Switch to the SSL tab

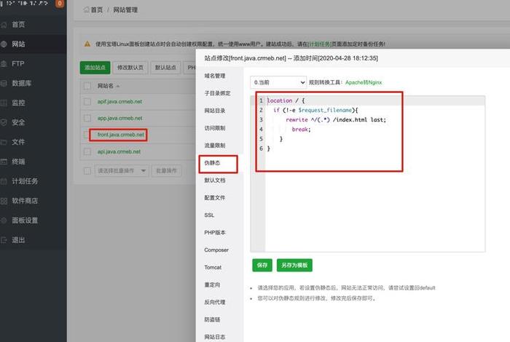point(209,215)
